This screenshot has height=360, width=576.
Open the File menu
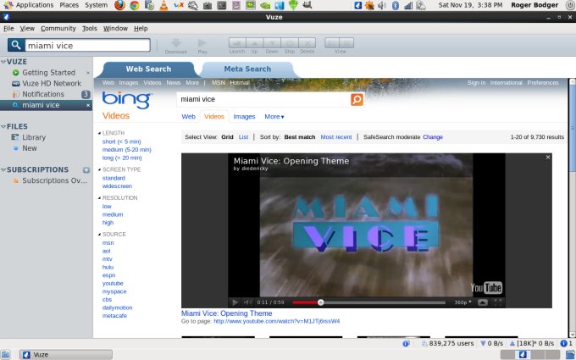point(8,28)
